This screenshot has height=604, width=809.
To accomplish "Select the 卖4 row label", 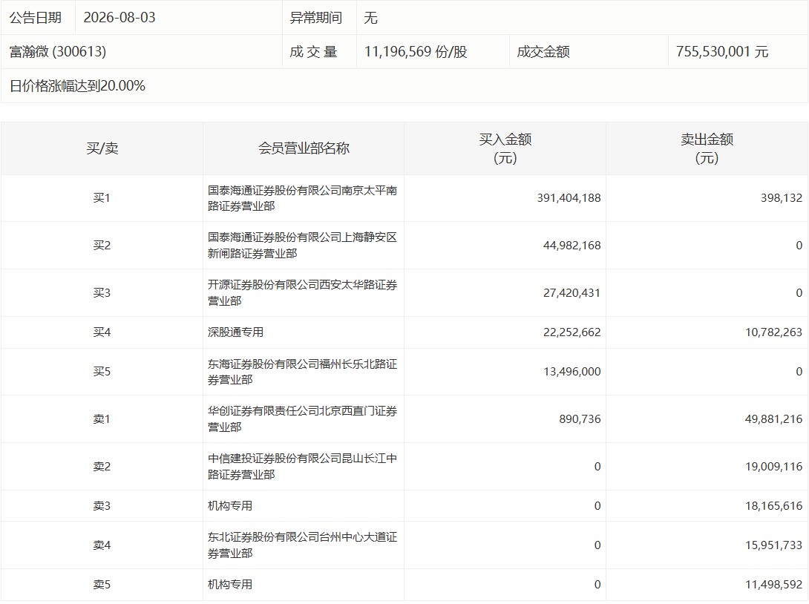I will 102,545.
